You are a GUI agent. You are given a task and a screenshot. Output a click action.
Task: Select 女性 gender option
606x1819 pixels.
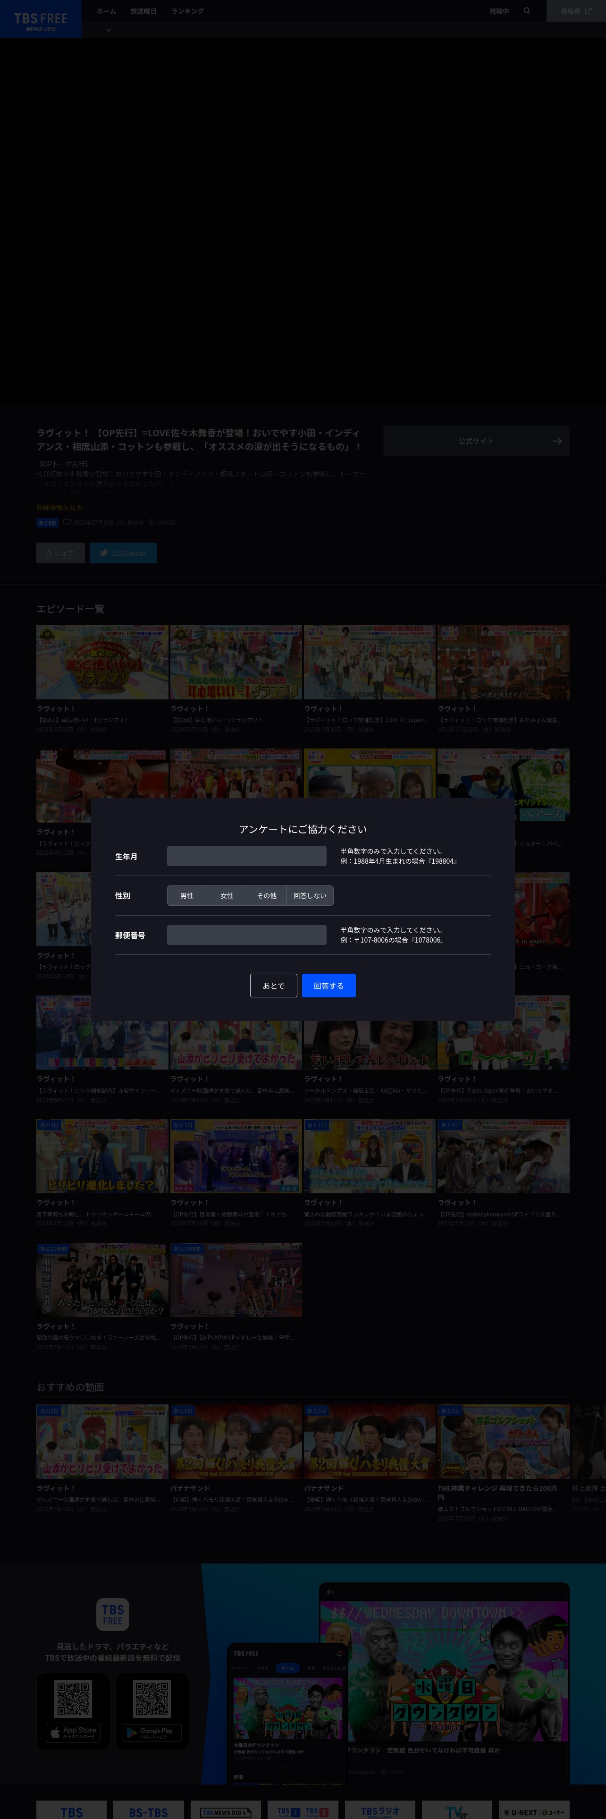[227, 895]
